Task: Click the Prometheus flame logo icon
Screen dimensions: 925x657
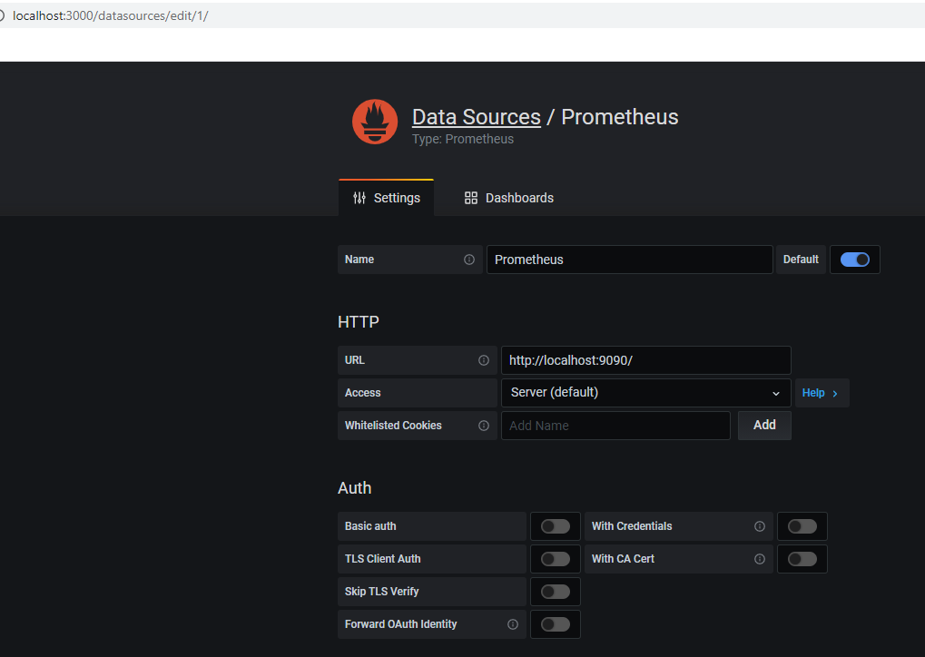Action: (x=375, y=123)
